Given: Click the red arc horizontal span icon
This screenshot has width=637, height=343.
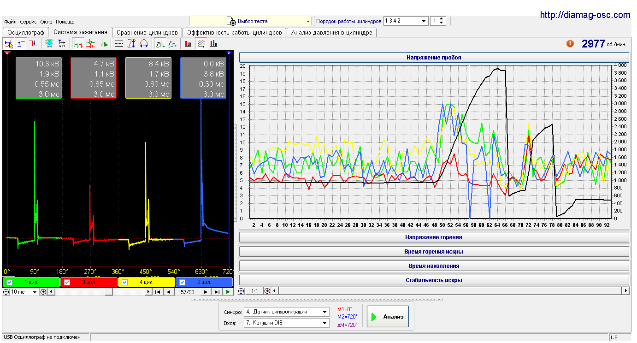Looking at the screenshot, I should point(143,44).
